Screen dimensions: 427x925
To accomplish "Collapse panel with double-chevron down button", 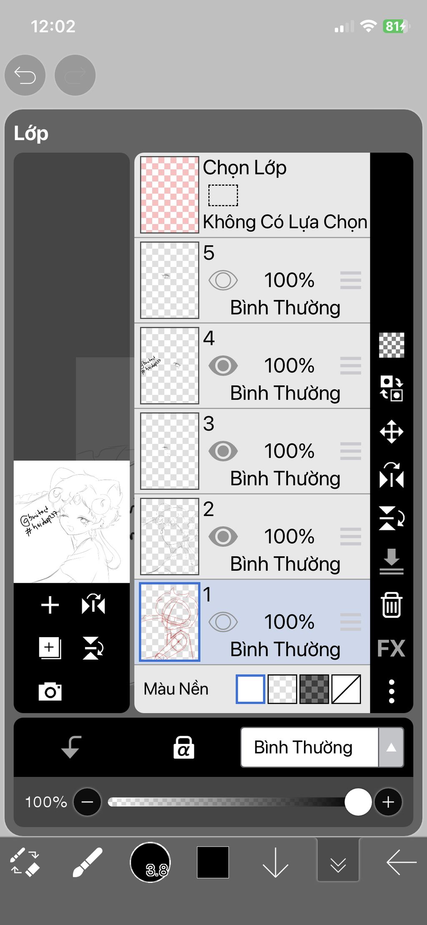I will (338, 860).
